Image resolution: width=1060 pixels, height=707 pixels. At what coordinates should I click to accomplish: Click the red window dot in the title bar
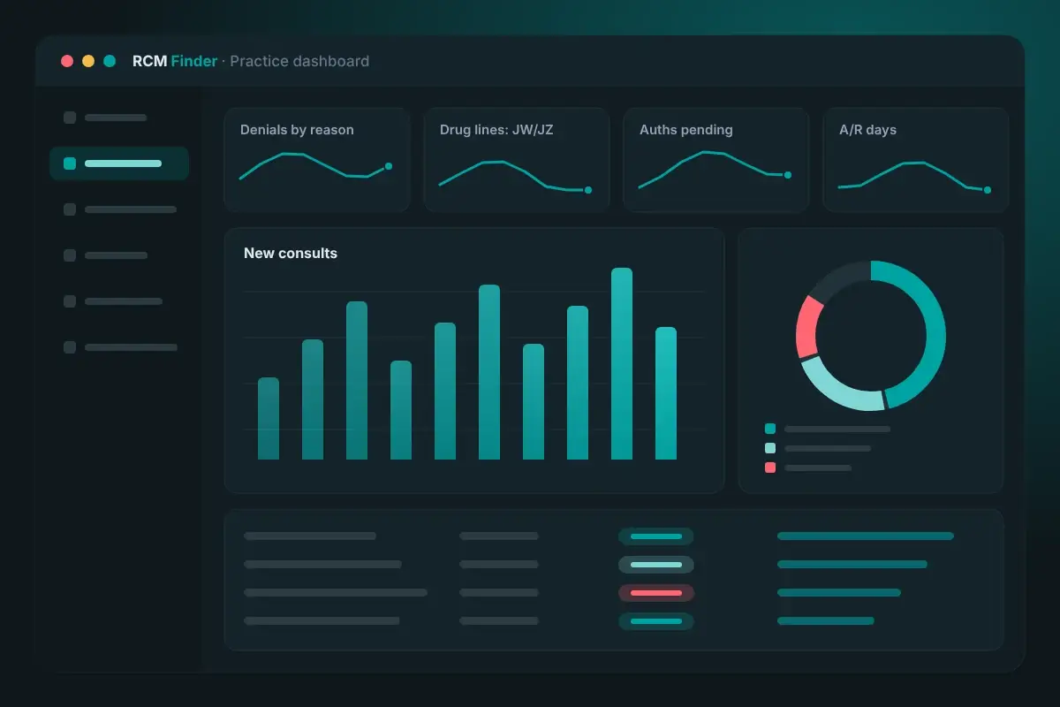click(67, 61)
